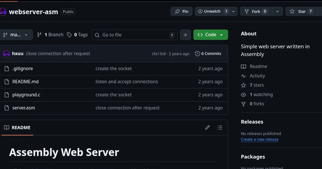Open hxuu author profile link

[x=18, y=54]
